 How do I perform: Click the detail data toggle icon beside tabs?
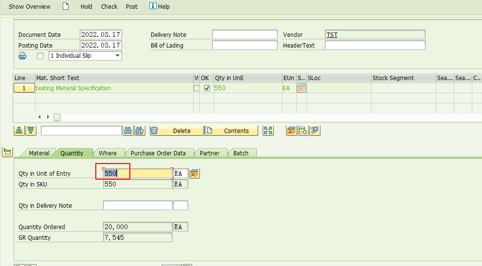pos(7,151)
